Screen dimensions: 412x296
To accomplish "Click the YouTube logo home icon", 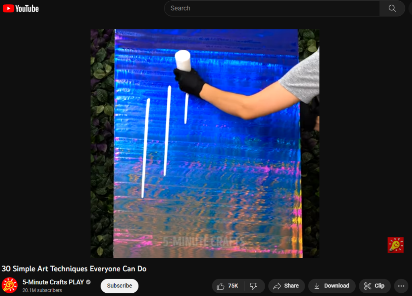I will coord(21,8).
